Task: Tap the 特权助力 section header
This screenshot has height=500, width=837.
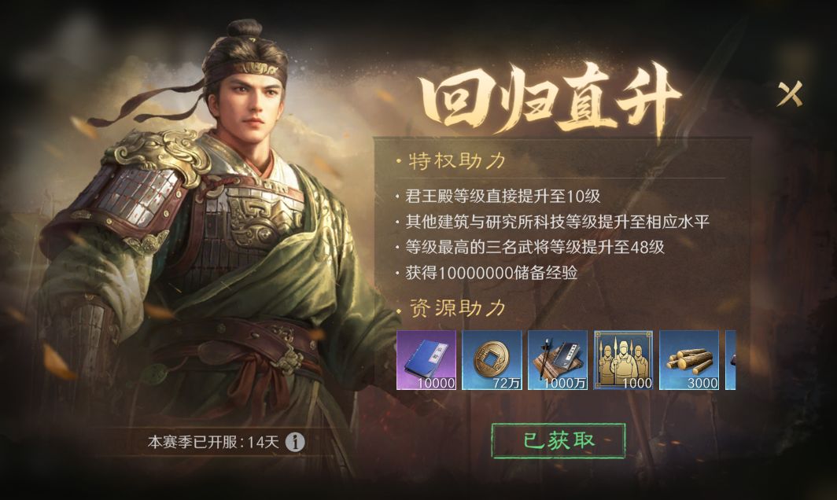Action: (456, 160)
